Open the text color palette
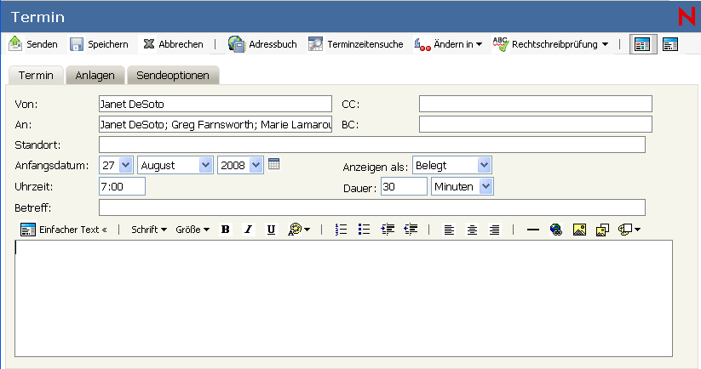The width and height of the screenshot is (701, 369). 299,230
